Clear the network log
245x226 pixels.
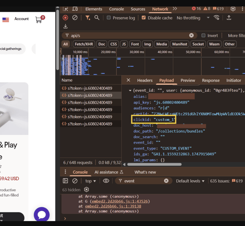tap(75, 18)
